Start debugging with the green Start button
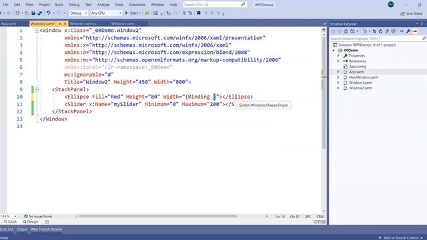427x240 pixels. click(x=132, y=13)
